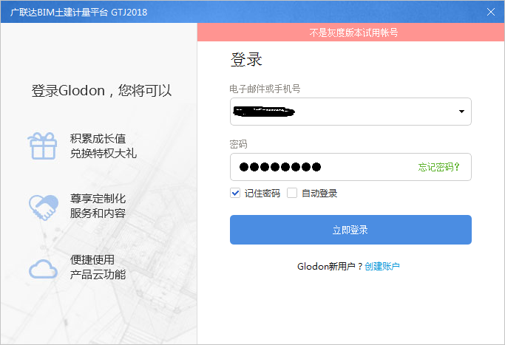The width and height of the screenshot is (505, 345).
Task: Click the Glodon新用户？ text
Action: pyautogui.click(x=330, y=267)
